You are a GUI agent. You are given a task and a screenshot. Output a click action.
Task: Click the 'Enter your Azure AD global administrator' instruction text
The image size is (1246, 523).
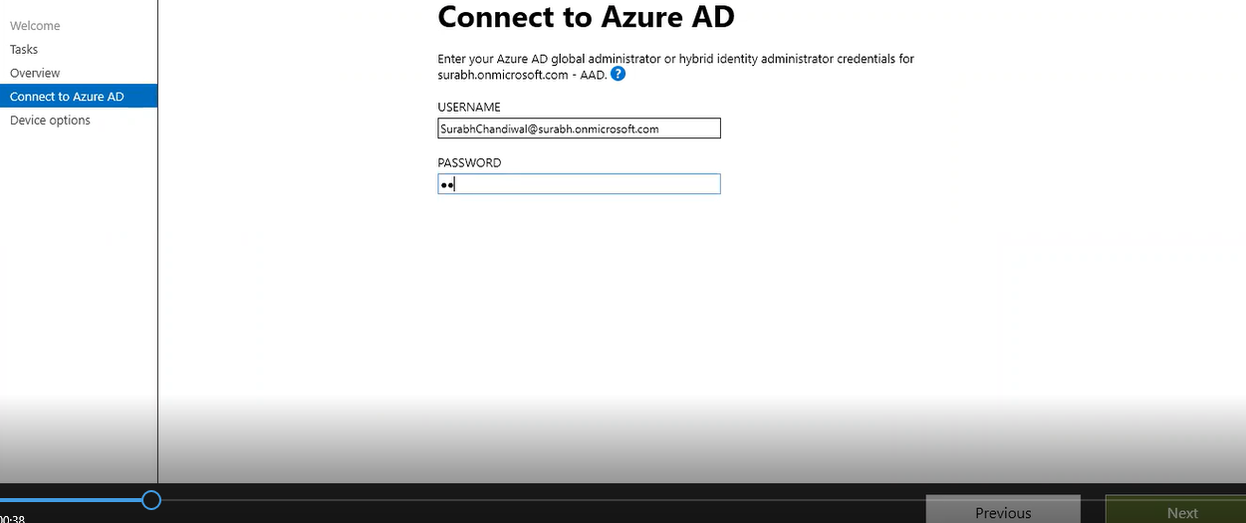(675, 67)
